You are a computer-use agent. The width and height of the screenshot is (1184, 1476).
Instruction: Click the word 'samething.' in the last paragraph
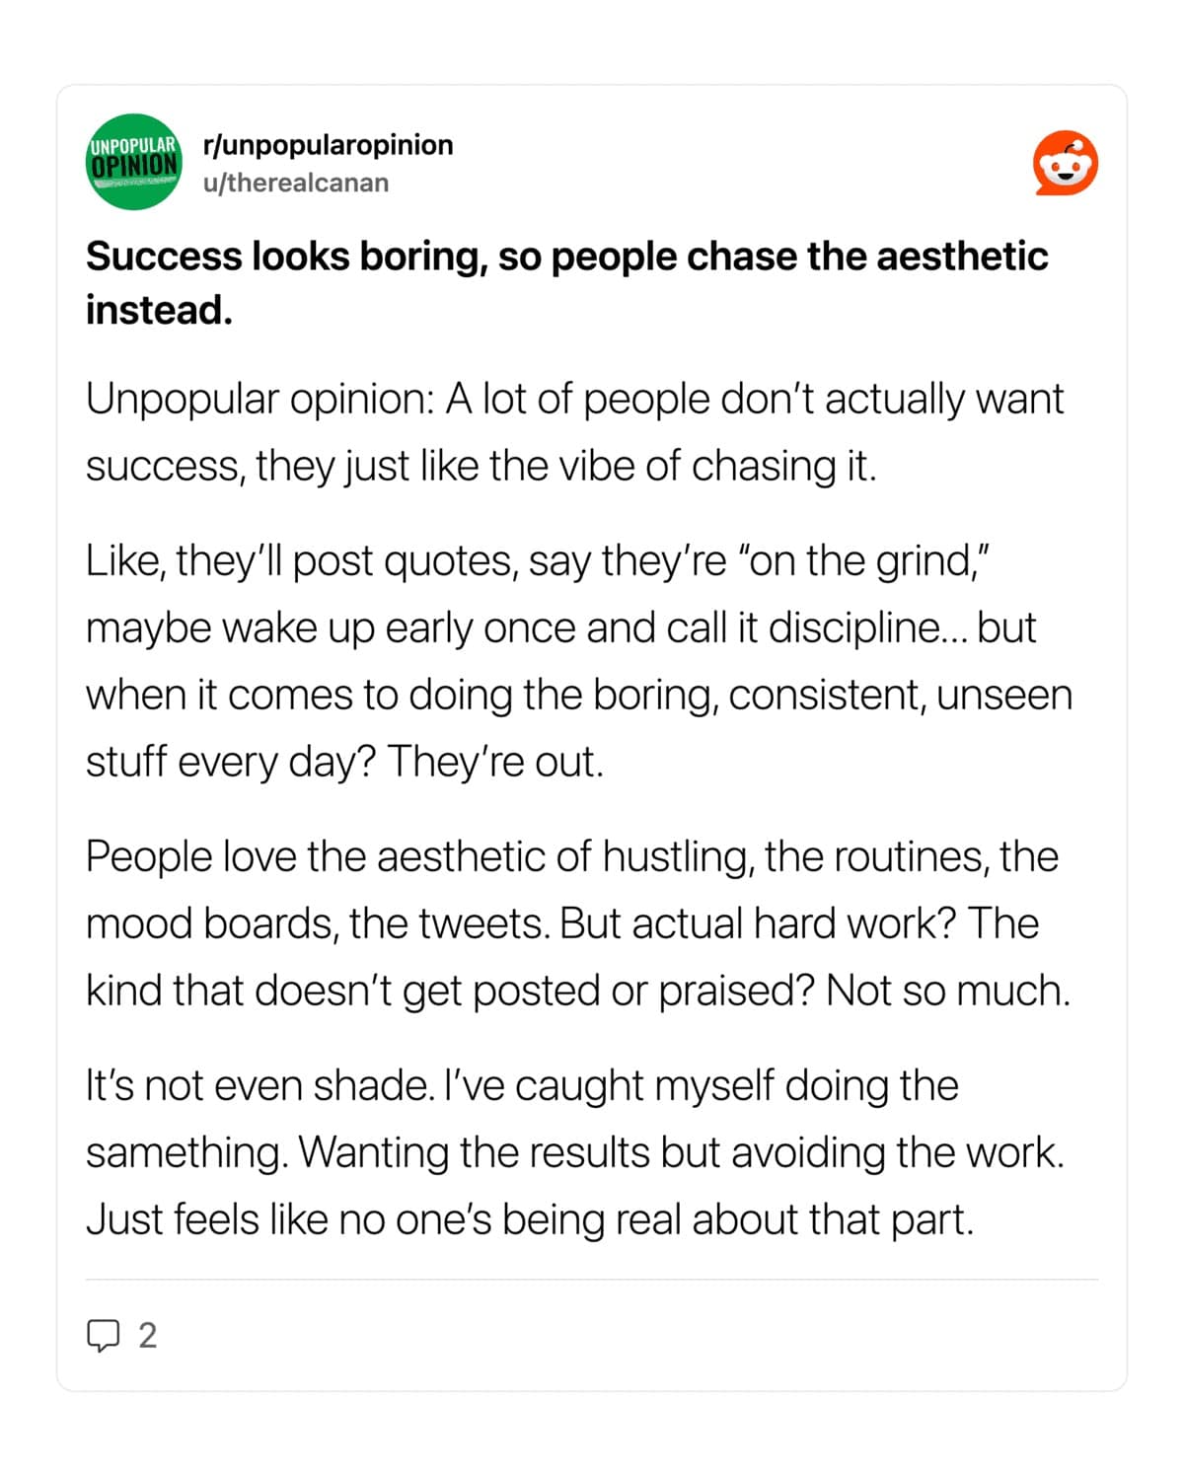pos(186,1153)
